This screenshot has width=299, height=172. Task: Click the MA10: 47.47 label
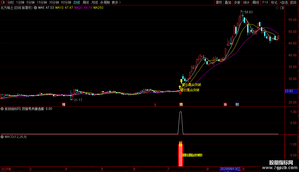click(64, 8)
